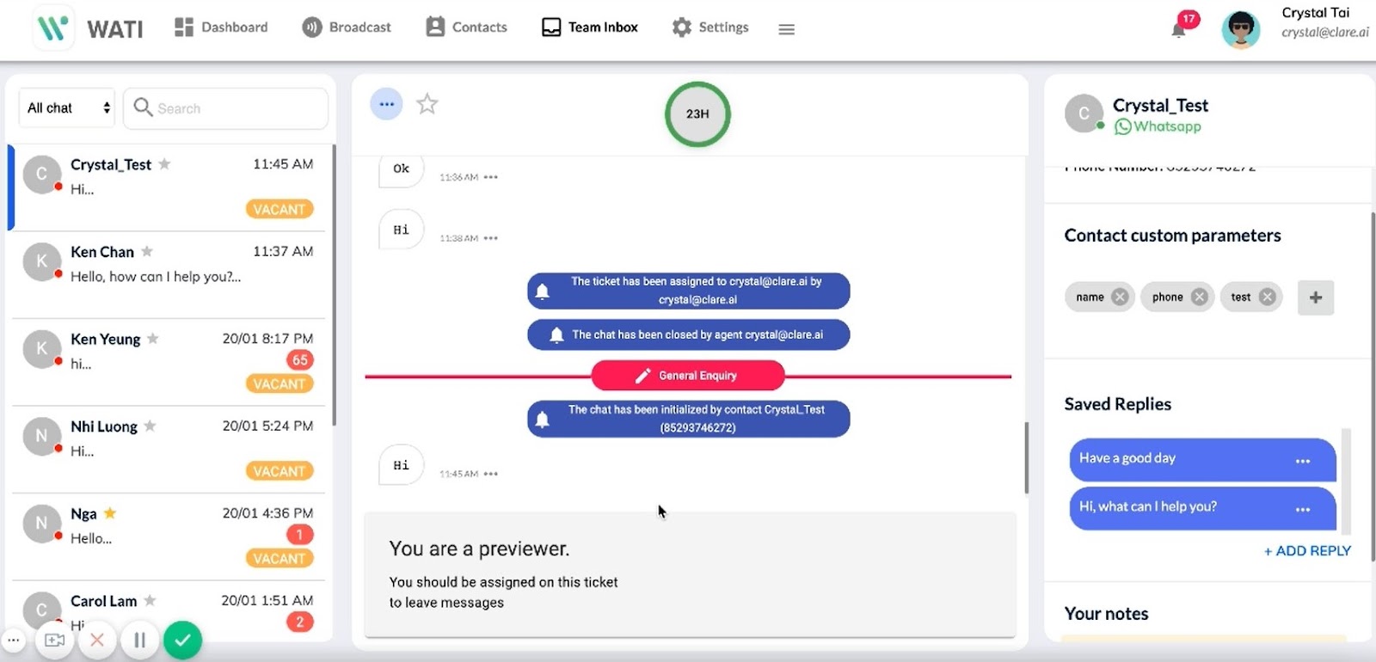Remove the phone custom parameter chip
Viewport: 1376px width, 662px height.
(x=1199, y=297)
